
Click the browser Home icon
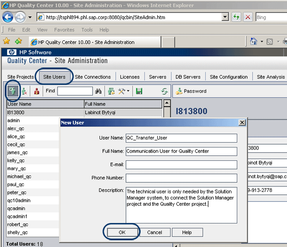(254, 42)
